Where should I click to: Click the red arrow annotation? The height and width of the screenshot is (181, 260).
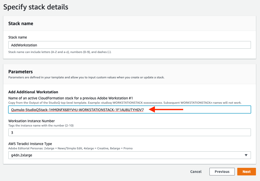pyautogui.click(x=166, y=110)
